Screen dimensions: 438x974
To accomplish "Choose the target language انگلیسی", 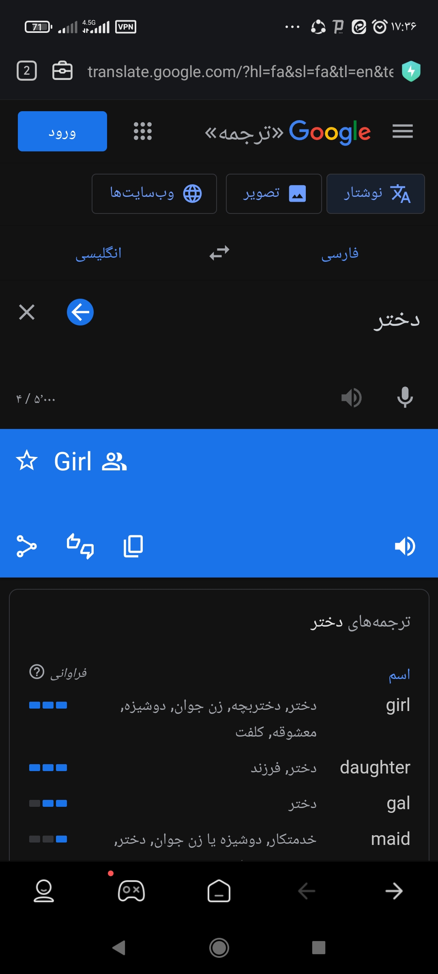I will (99, 254).
